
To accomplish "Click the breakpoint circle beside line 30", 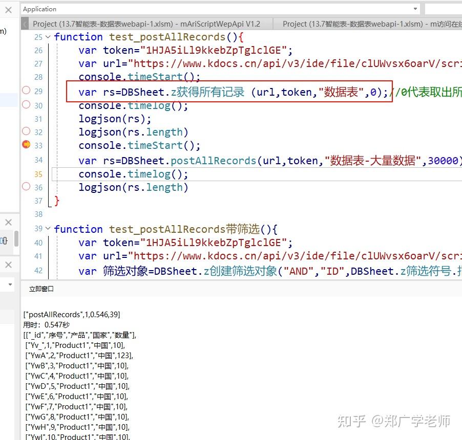I will (26, 105).
